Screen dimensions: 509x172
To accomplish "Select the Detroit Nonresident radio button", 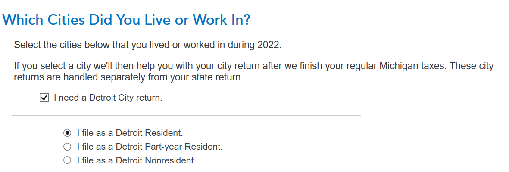I will (67, 160).
